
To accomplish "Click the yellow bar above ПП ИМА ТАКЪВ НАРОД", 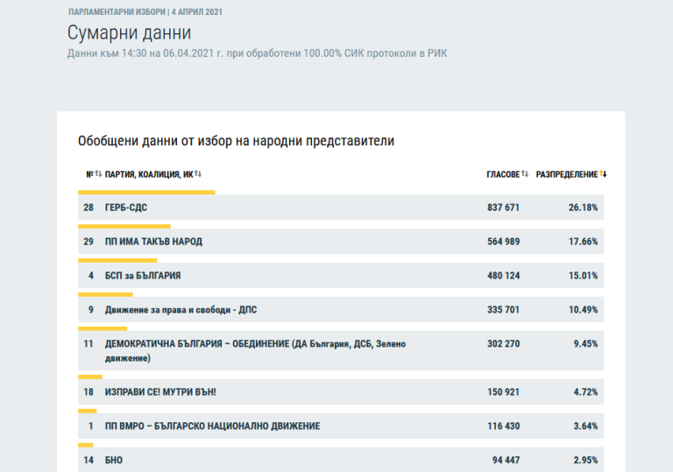I will point(124,226).
